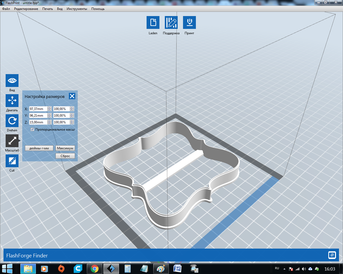The image size is (343, 274).
Task: Select the Вид view tool
Action: [x=12, y=81]
